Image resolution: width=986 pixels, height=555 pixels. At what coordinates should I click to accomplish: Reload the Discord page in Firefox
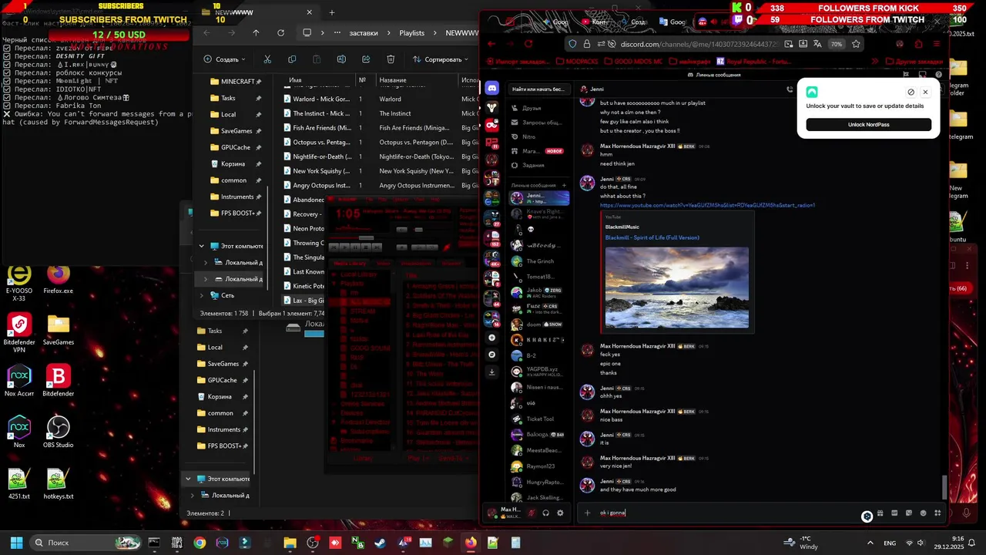[528, 44]
